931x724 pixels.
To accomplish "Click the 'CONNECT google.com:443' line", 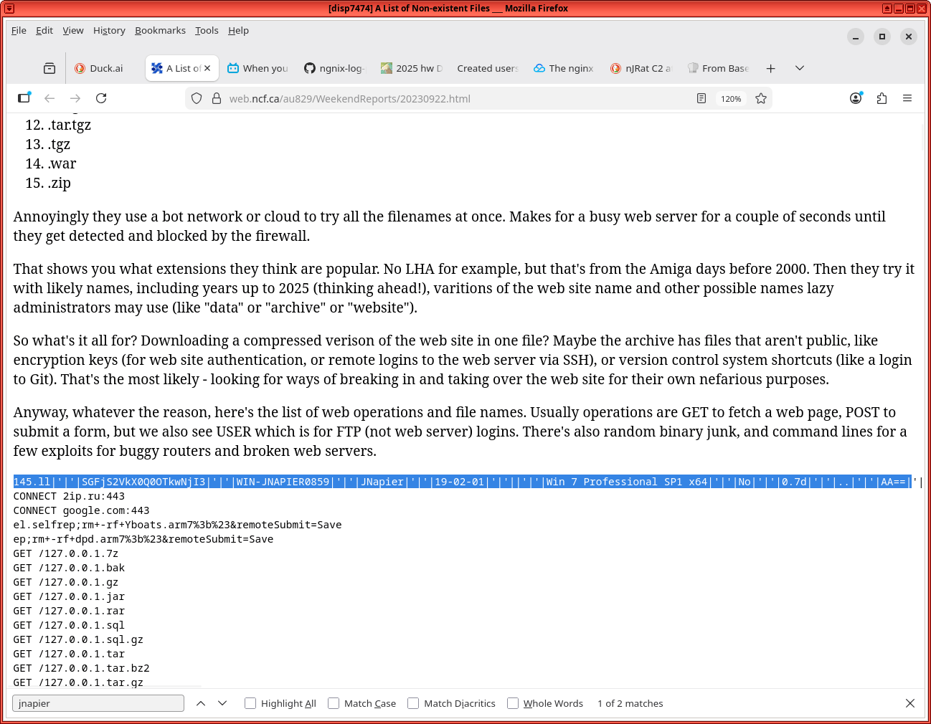I will pos(81,510).
